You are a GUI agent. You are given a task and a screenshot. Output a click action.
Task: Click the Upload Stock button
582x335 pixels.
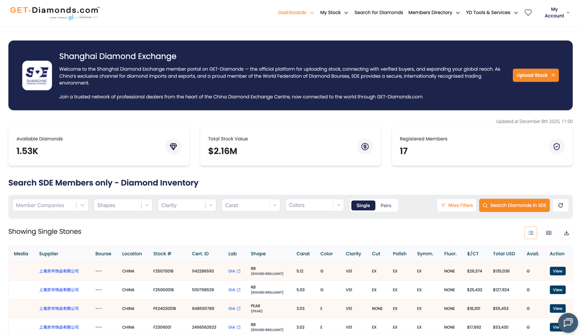point(535,75)
